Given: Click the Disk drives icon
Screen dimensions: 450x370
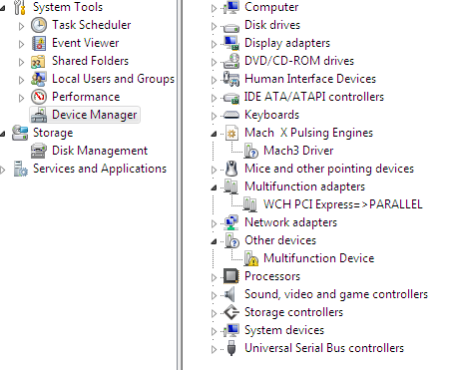Looking at the screenshot, I should [231, 28].
